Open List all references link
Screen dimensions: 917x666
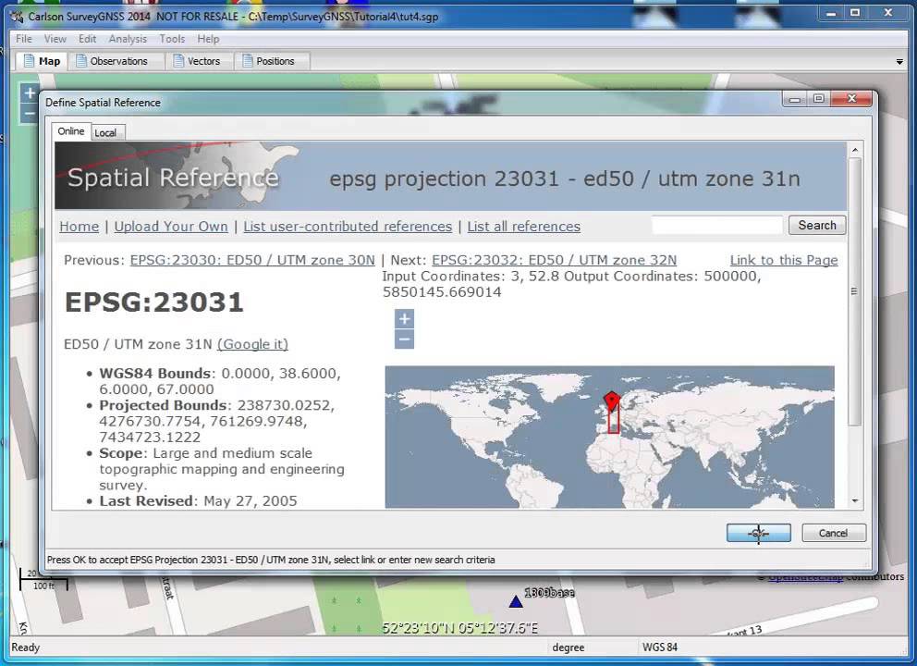(x=523, y=227)
